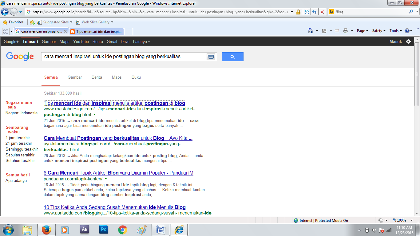Click the blue Google search button

tap(233, 57)
